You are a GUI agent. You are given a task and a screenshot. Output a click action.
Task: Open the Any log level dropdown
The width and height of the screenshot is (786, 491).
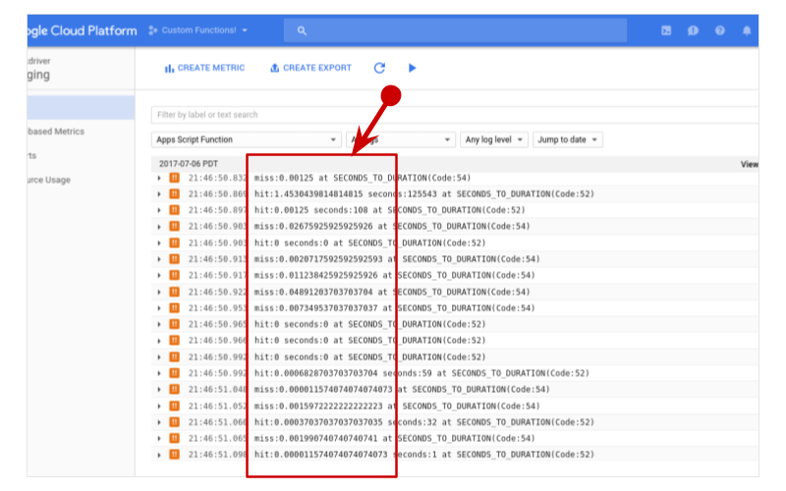click(493, 139)
